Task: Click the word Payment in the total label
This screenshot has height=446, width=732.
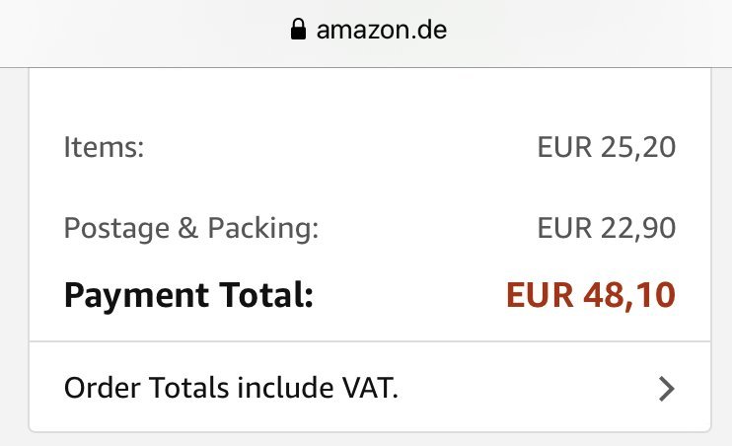Action: coord(131,294)
